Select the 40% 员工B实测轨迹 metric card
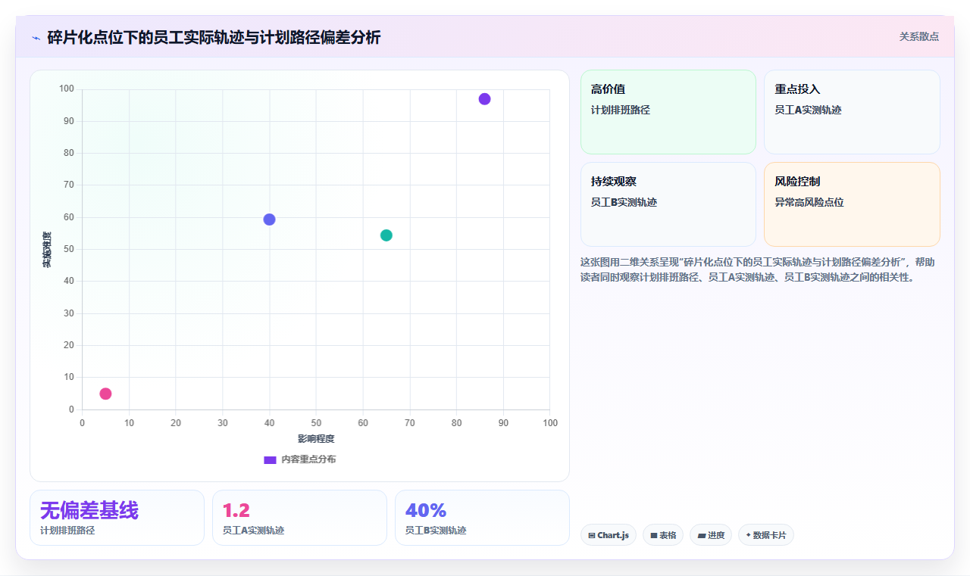The image size is (970, 576). [482, 518]
